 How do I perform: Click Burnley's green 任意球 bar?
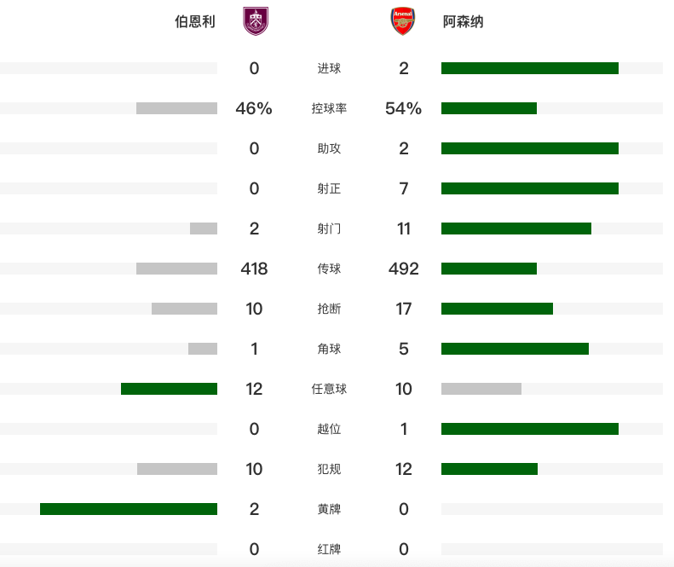click(x=169, y=389)
